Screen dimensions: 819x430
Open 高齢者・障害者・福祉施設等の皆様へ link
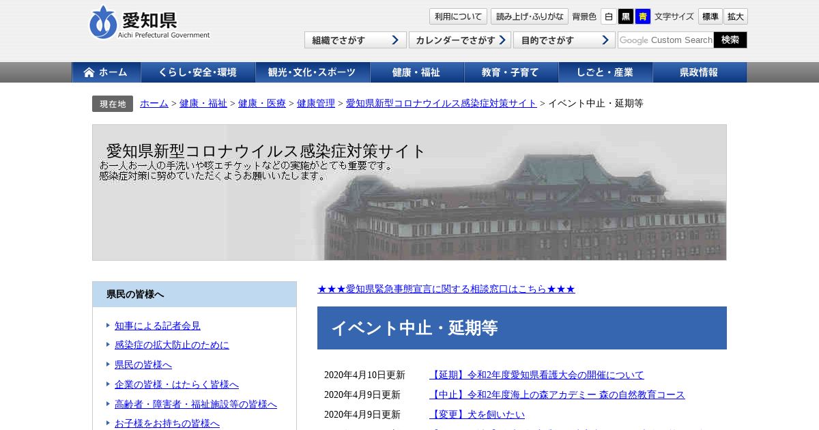point(196,405)
